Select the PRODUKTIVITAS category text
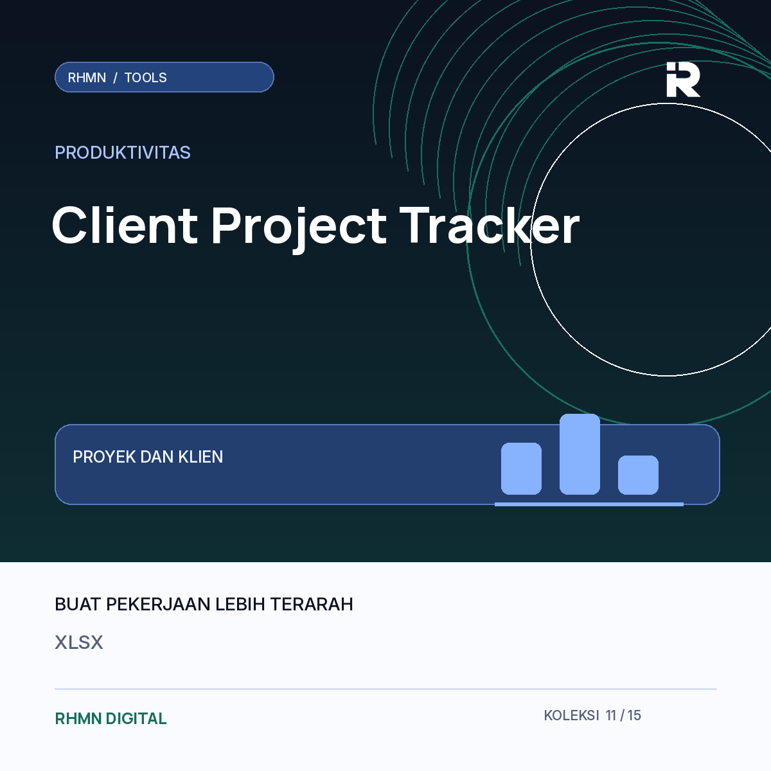 (123, 153)
